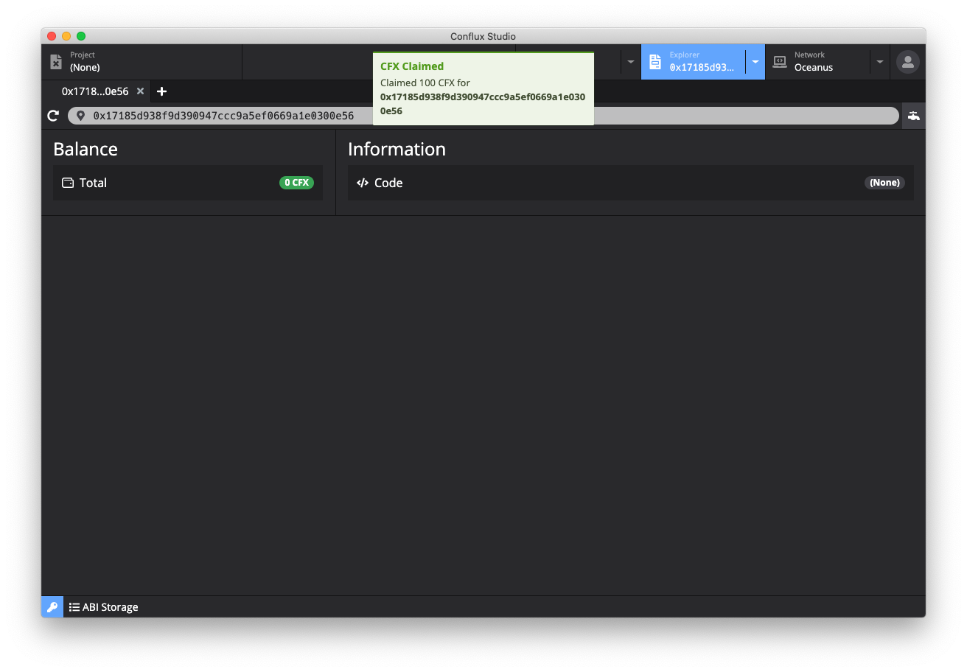Image resolution: width=967 pixels, height=672 pixels.
Task: Select the 0x1718...0e56 tab
Action: coord(95,91)
